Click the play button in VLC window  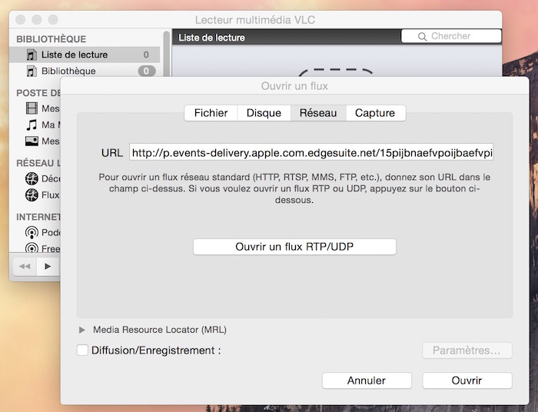pos(48,266)
